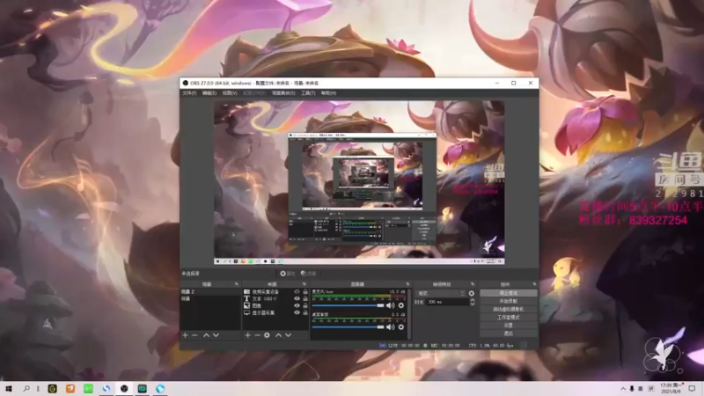Select the 视频采集设备 source row
Image resolution: width=704 pixels, height=396 pixels.
point(275,292)
